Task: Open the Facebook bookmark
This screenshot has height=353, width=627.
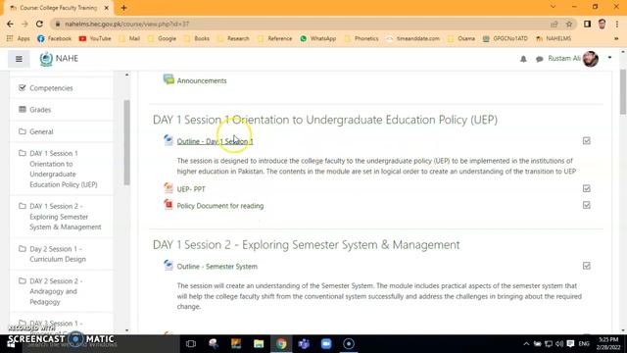Action: pyautogui.click(x=55, y=39)
